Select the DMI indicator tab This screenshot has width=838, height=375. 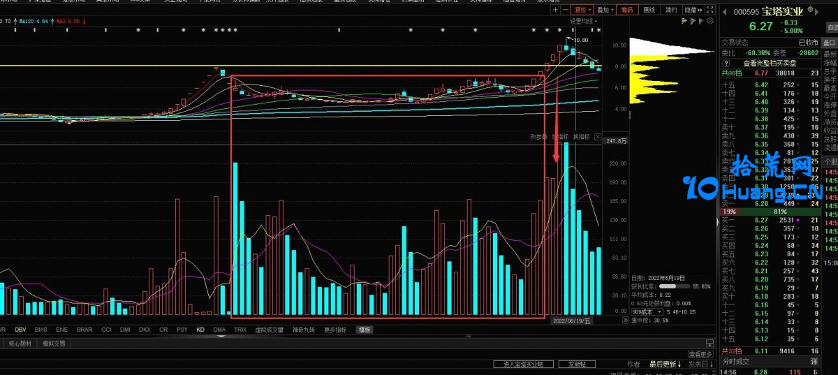[126, 329]
